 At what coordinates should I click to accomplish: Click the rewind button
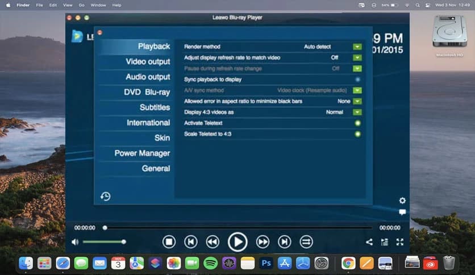point(213,241)
